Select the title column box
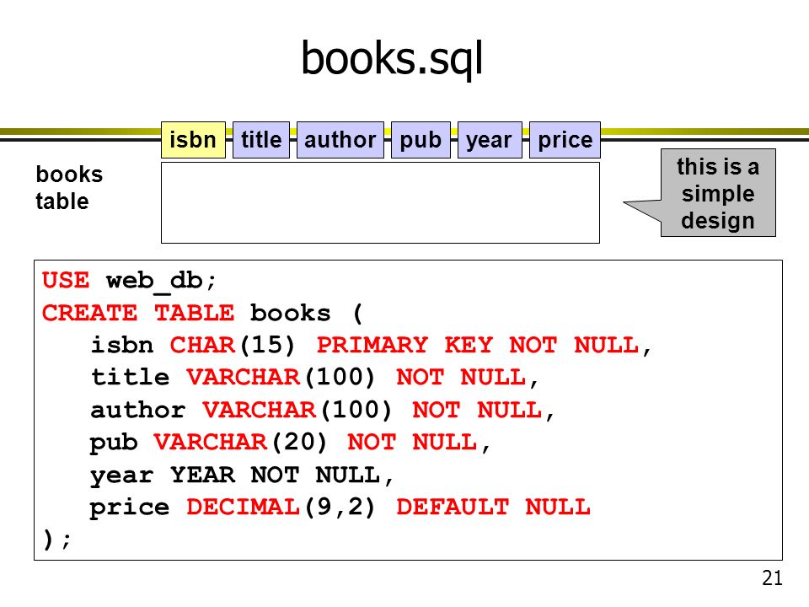The height and width of the screenshot is (607, 809). click(261, 140)
